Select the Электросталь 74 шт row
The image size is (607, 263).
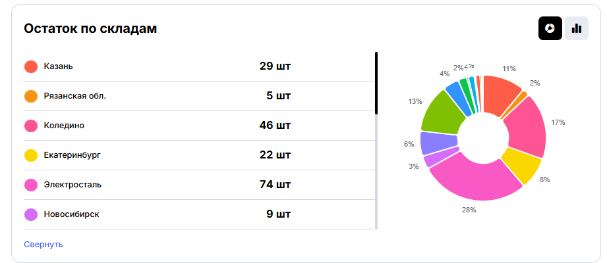199,185
